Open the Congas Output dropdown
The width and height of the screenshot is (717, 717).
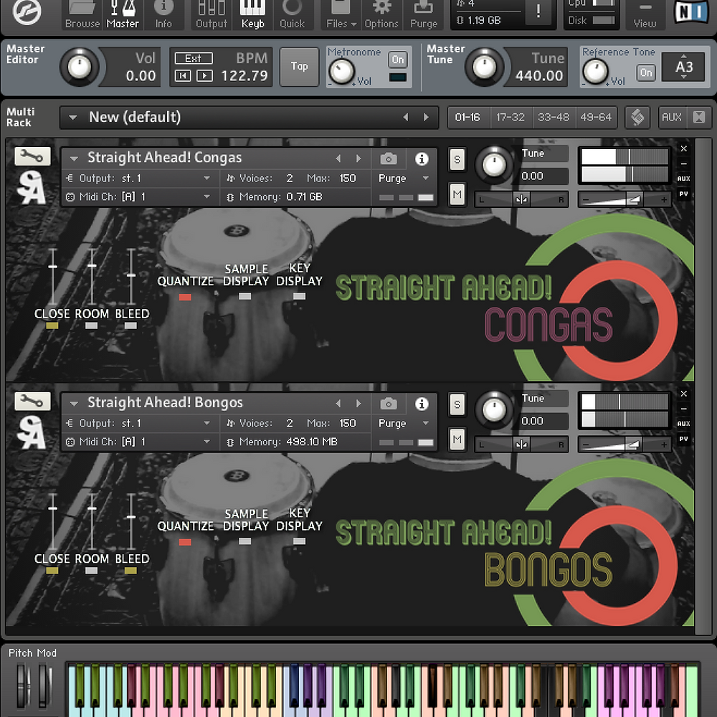(138, 179)
